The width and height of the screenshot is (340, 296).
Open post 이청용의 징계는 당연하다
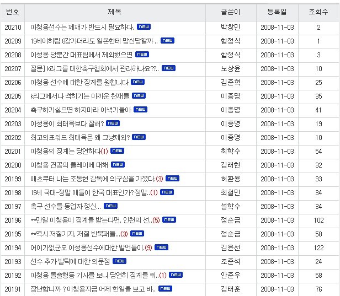tap(66, 151)
